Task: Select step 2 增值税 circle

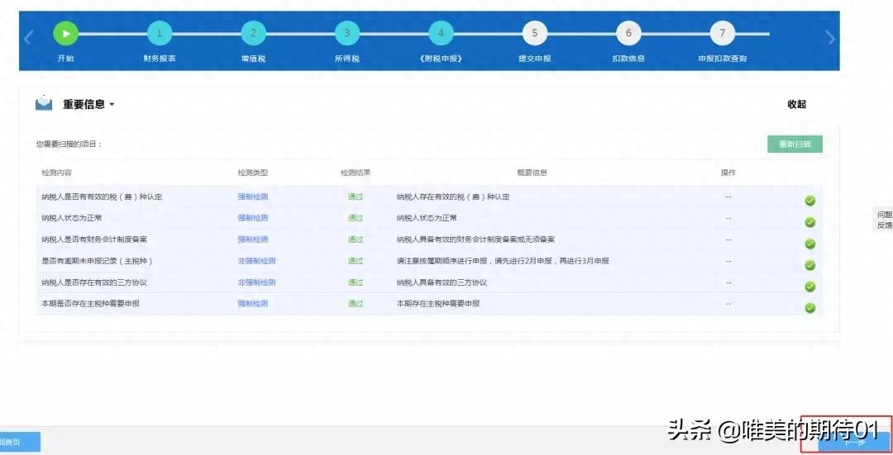Action: point(253,34)
